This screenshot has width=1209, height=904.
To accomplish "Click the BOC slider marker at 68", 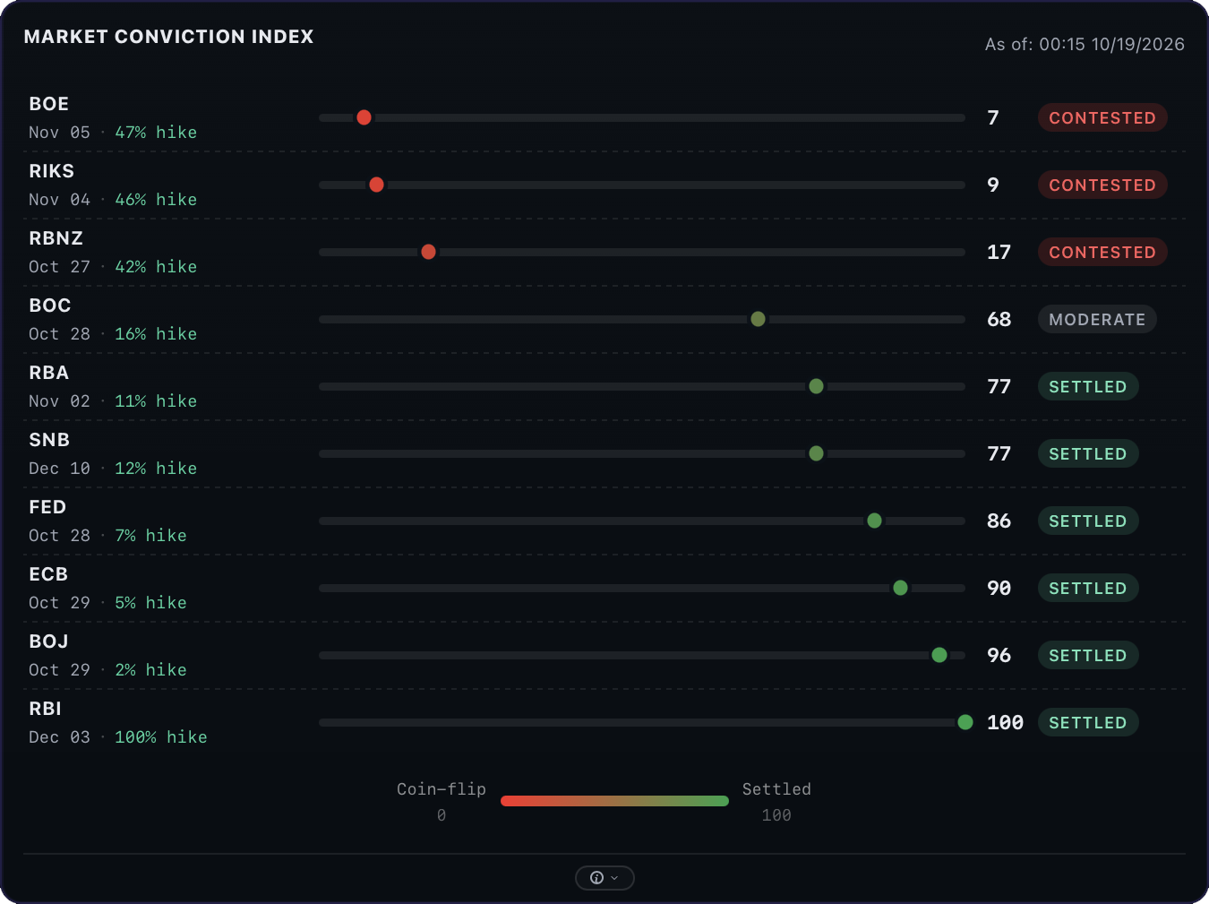I will pyautogui.click(x=758, y=319).
